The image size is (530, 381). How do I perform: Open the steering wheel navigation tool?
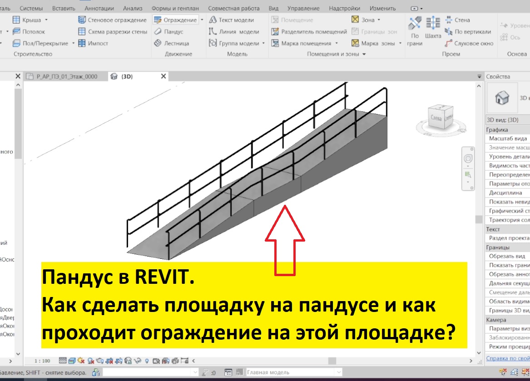coord(468,158)
